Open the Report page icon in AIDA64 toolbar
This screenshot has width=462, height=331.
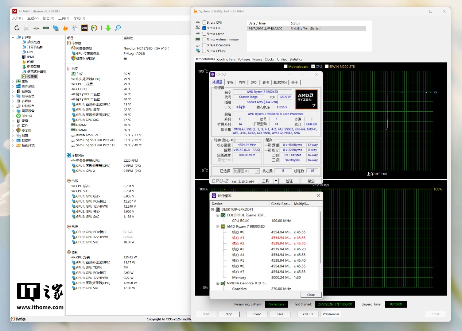(x=27, y=28)
